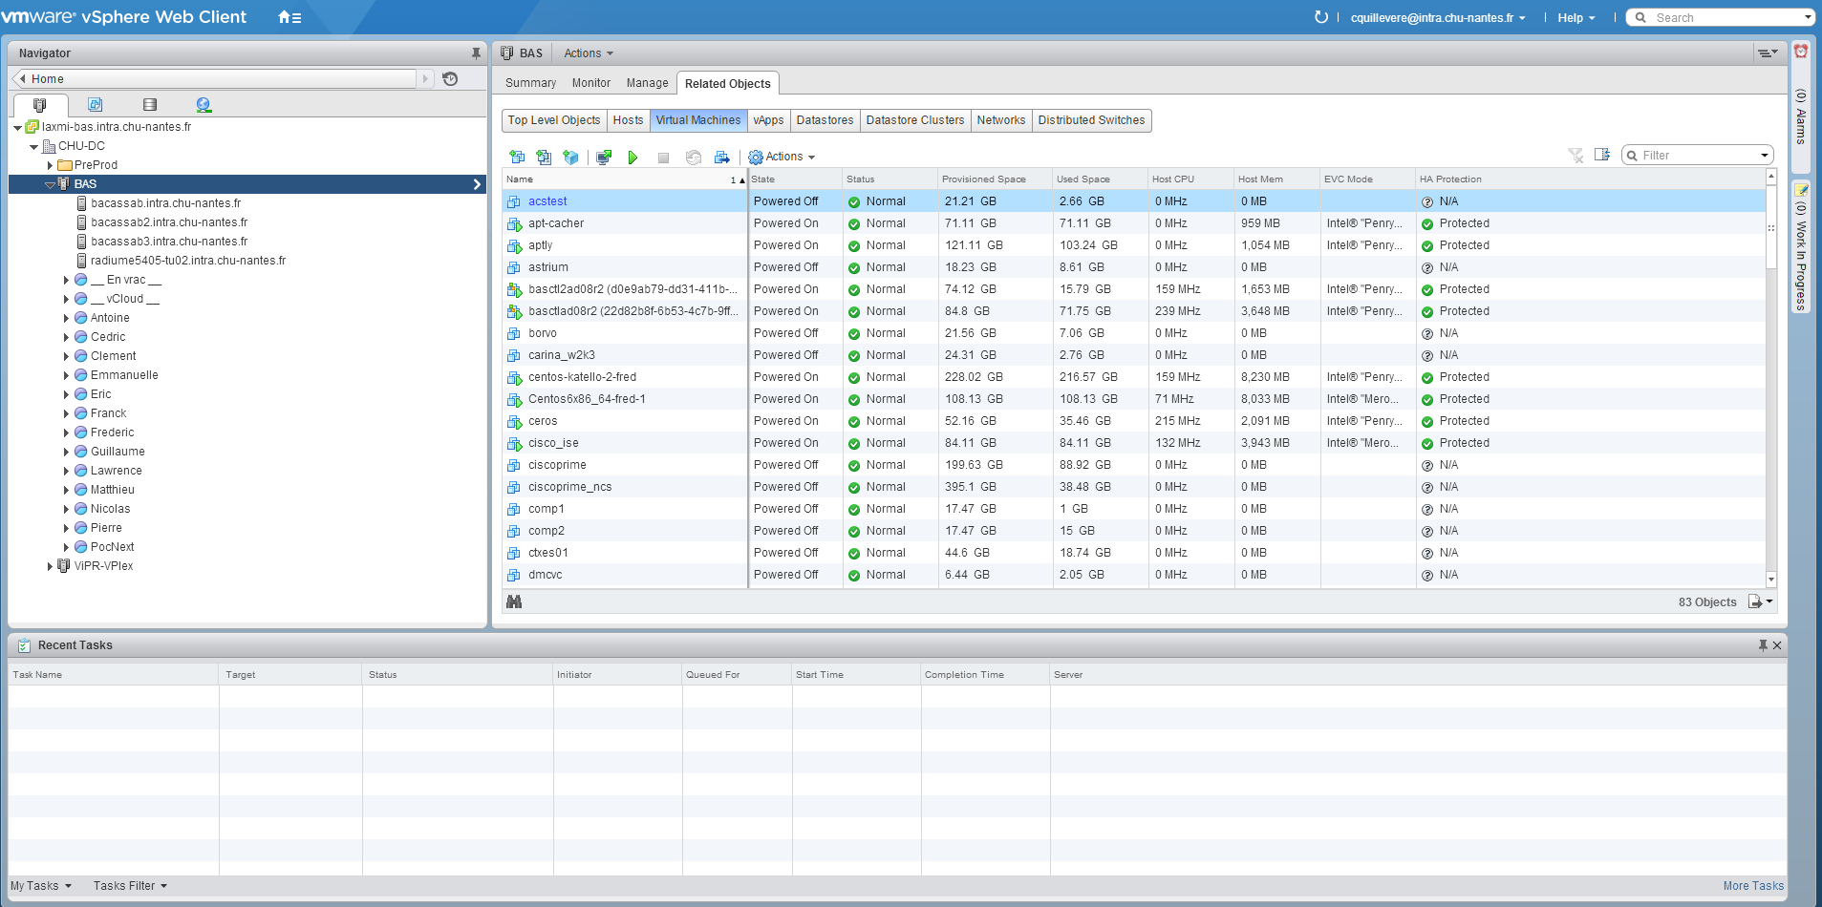Open the Tasks Filter dropdown
The width and height of the screenshot is (1822, 907).
[130, 886]
